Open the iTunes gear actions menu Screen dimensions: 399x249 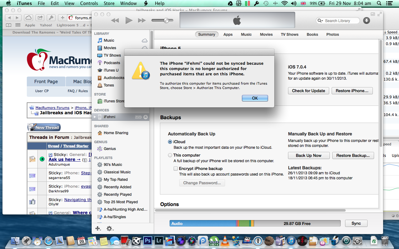click(x=110, y=229)
